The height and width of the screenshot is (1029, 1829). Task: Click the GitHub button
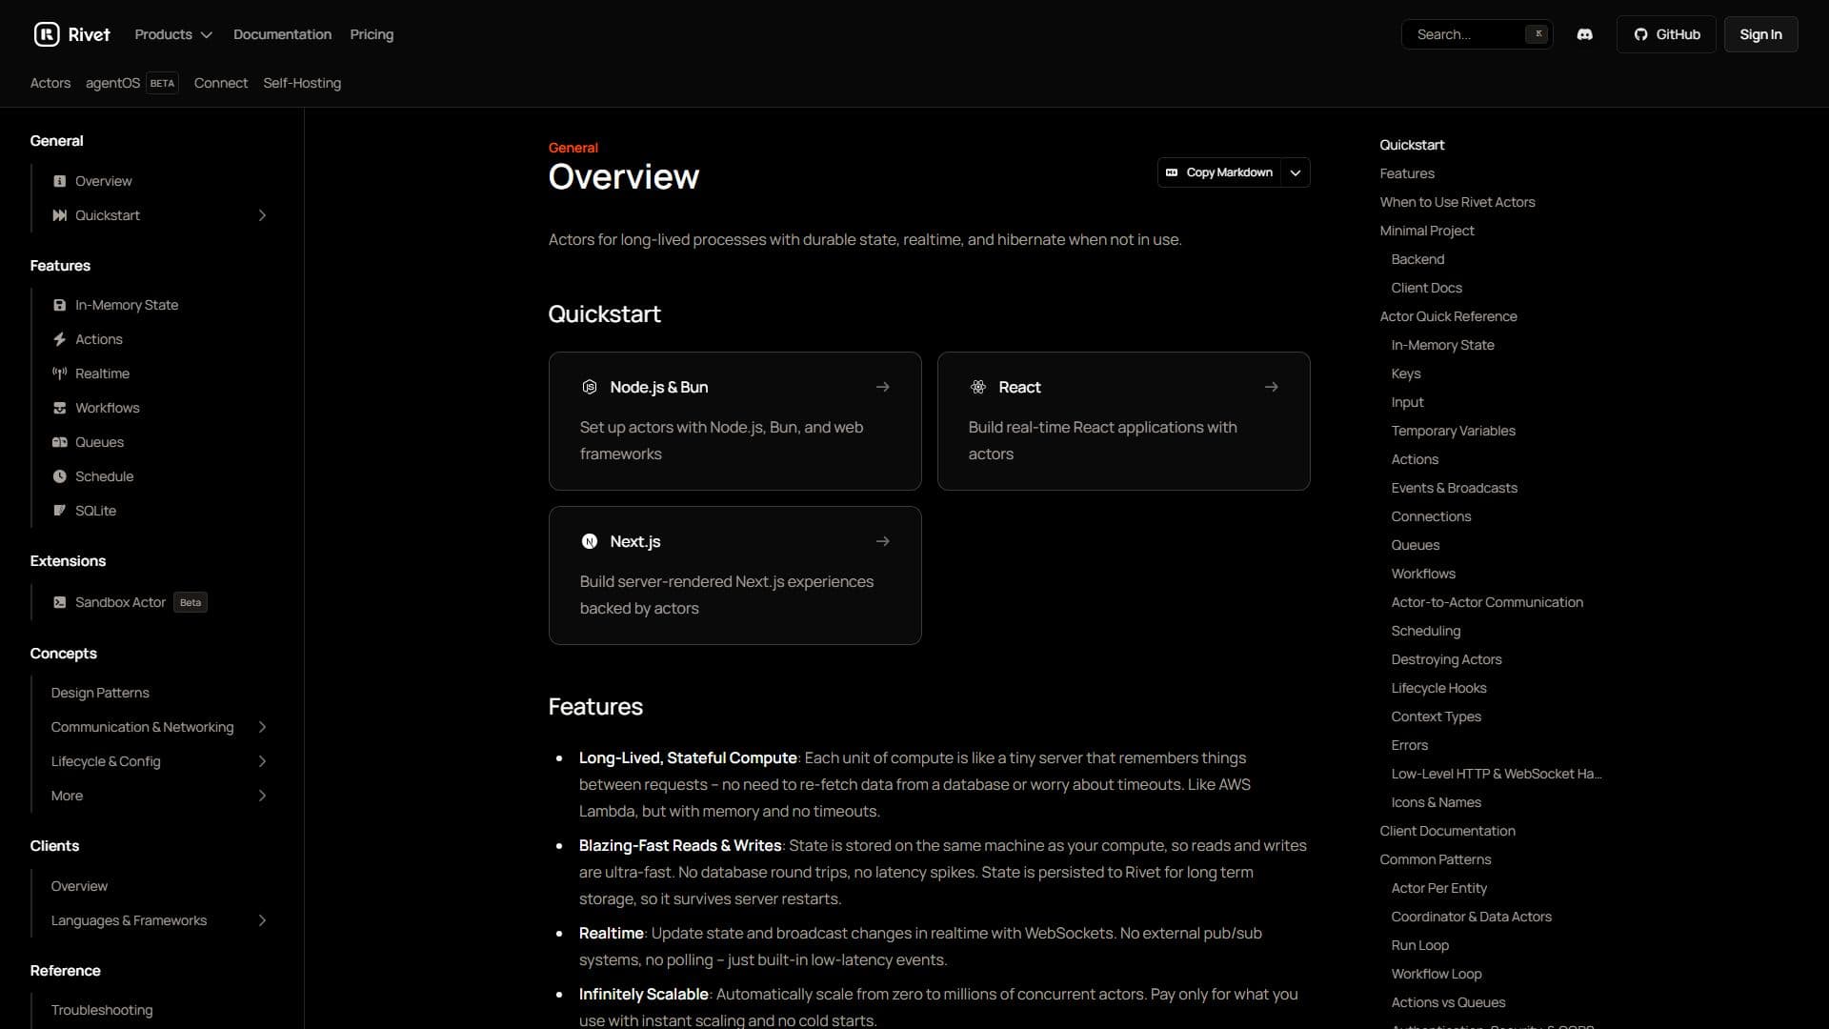[1666, 34]
